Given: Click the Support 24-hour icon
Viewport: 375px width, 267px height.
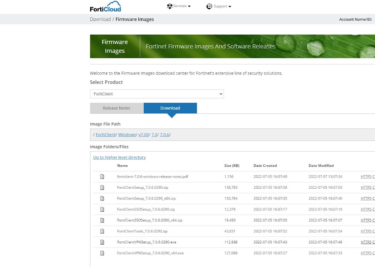Looking at the screenshot, I should tap(209, 7).
